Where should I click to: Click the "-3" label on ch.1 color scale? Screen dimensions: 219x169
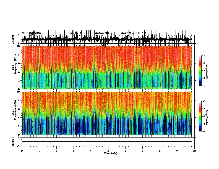204,56
